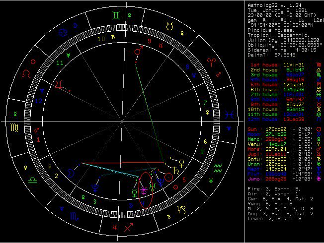Select the Sidereal time line in the sidebar
Screen dimensions: 324x243
pyautogui.click(x=279, y=50)
